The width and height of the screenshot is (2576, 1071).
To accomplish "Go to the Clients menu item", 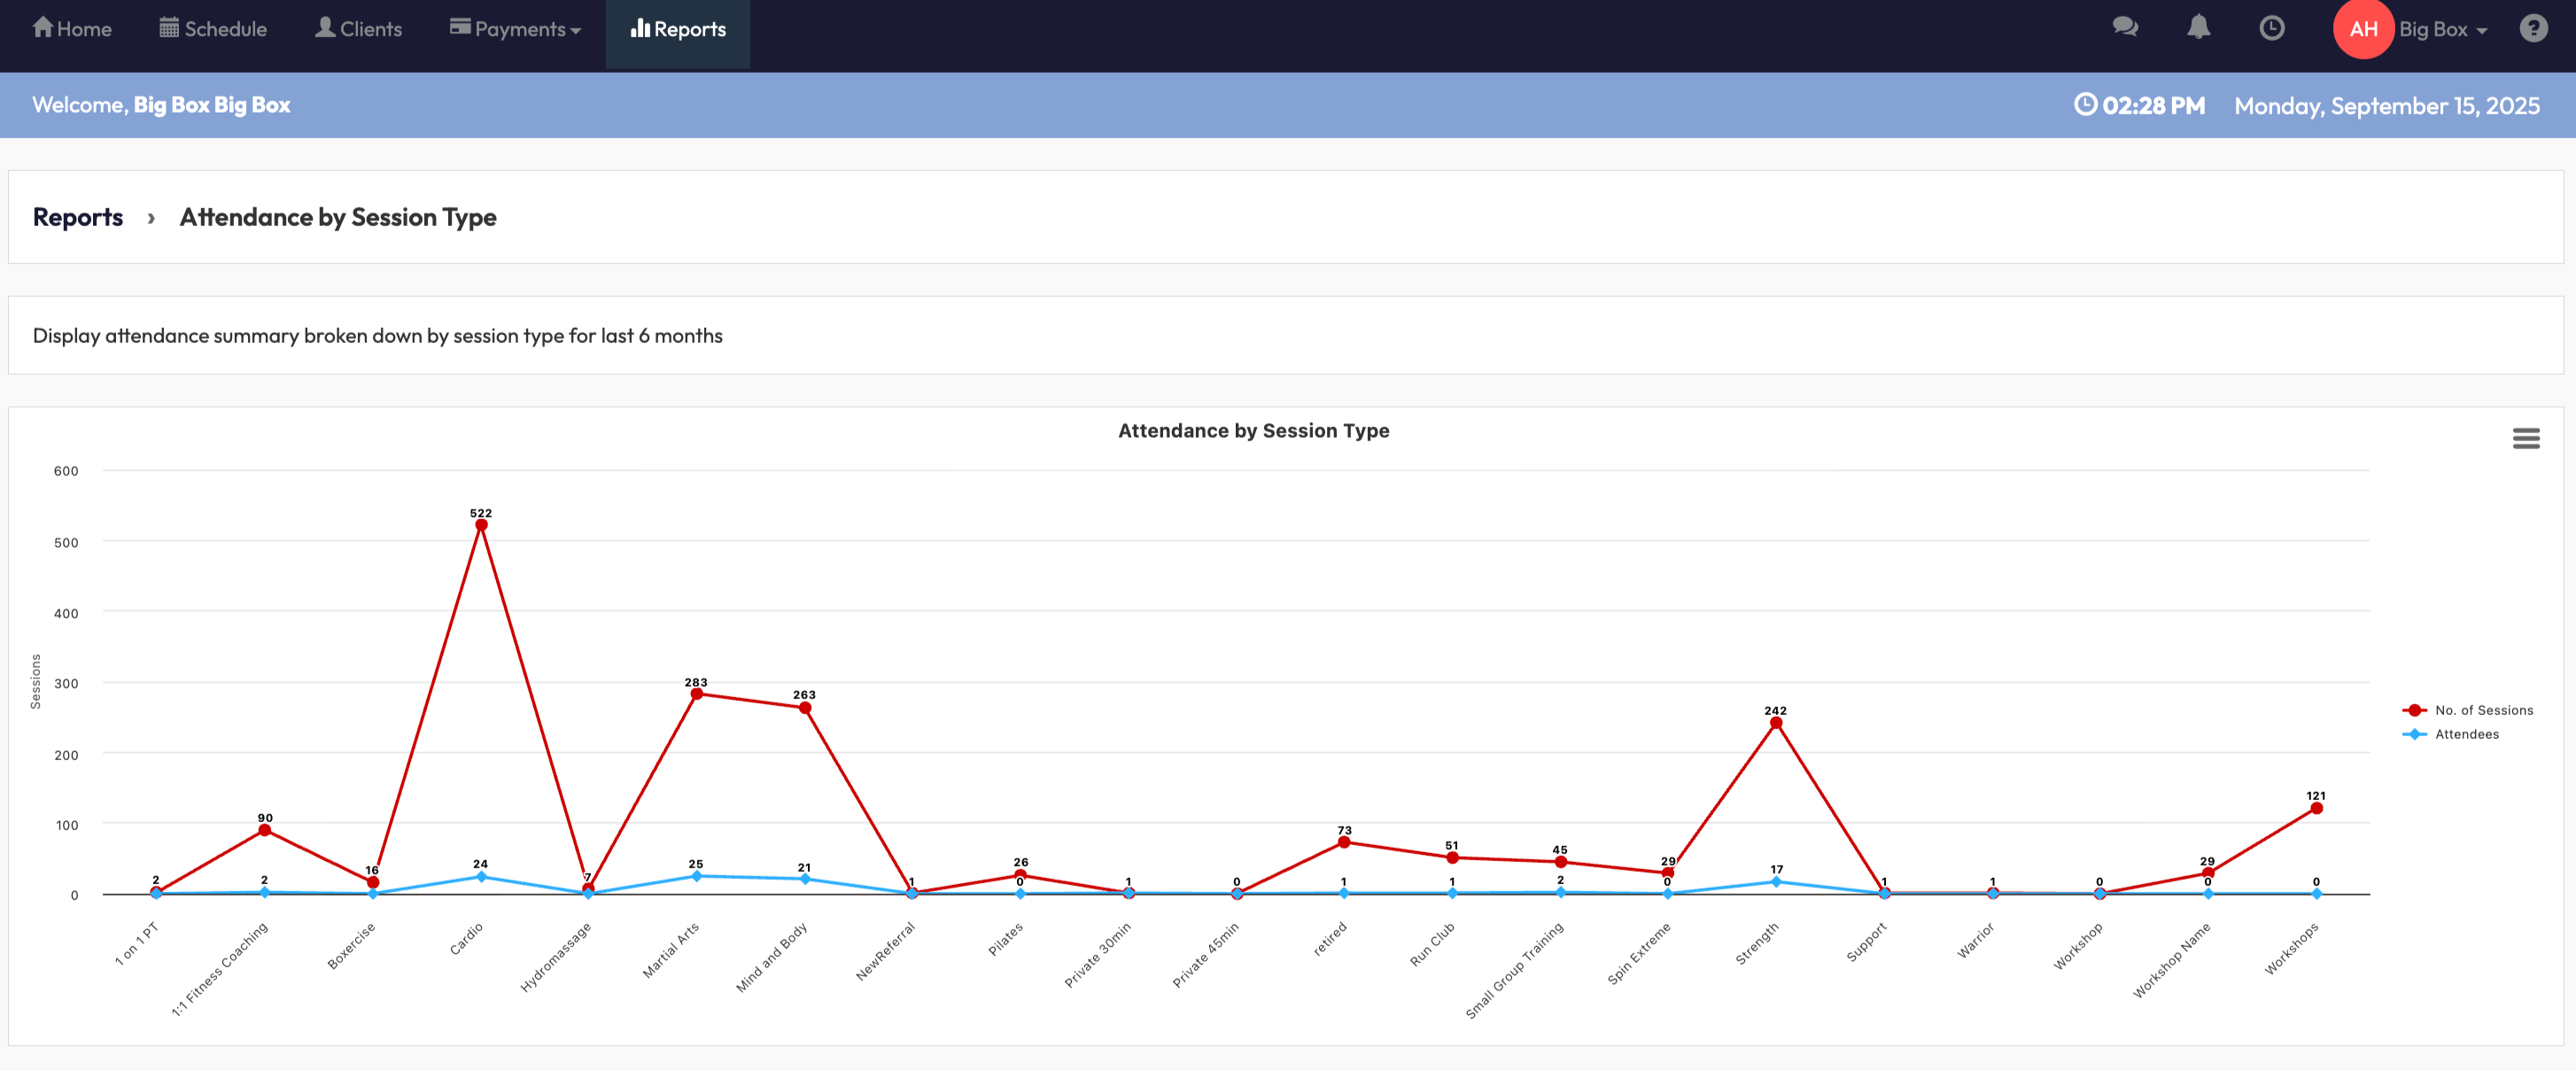I will tap(359, 29).
